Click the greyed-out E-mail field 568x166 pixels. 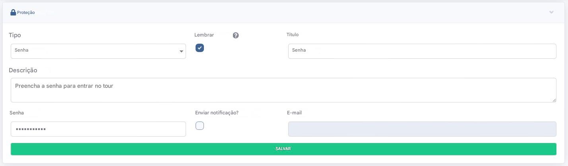point(422,129)
